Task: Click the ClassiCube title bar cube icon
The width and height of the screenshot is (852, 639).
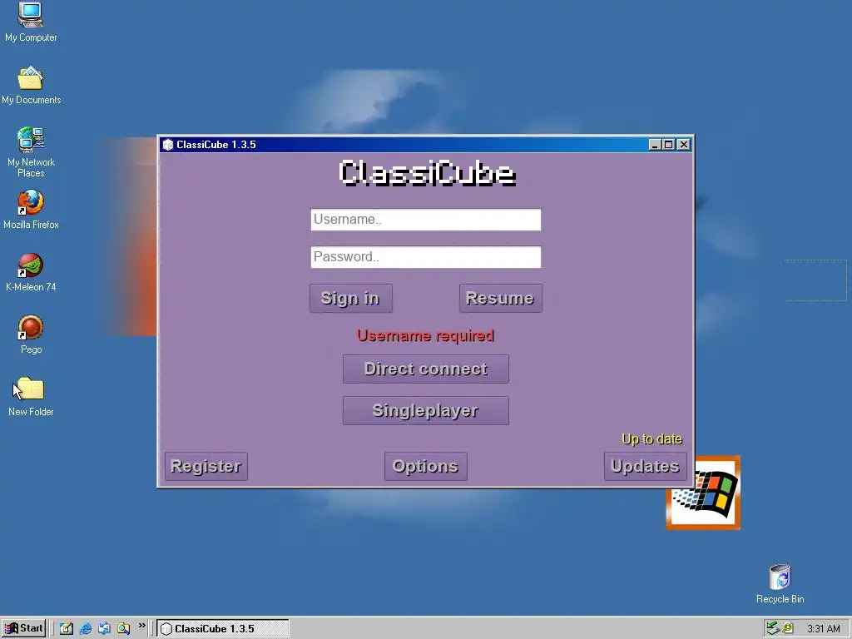Action: [x=168, y=145]
